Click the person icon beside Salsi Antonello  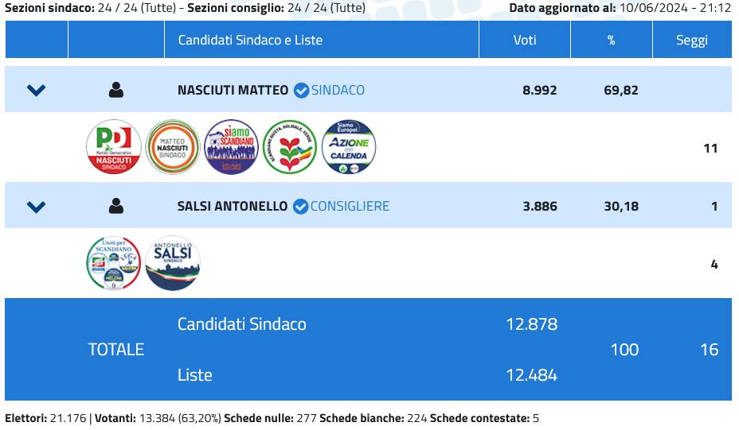coord(116,207)
